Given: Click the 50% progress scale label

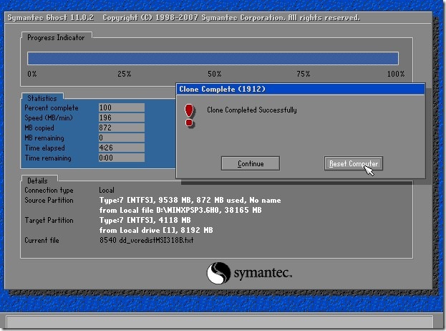Looking at the screenshot, I should (215, 74).
